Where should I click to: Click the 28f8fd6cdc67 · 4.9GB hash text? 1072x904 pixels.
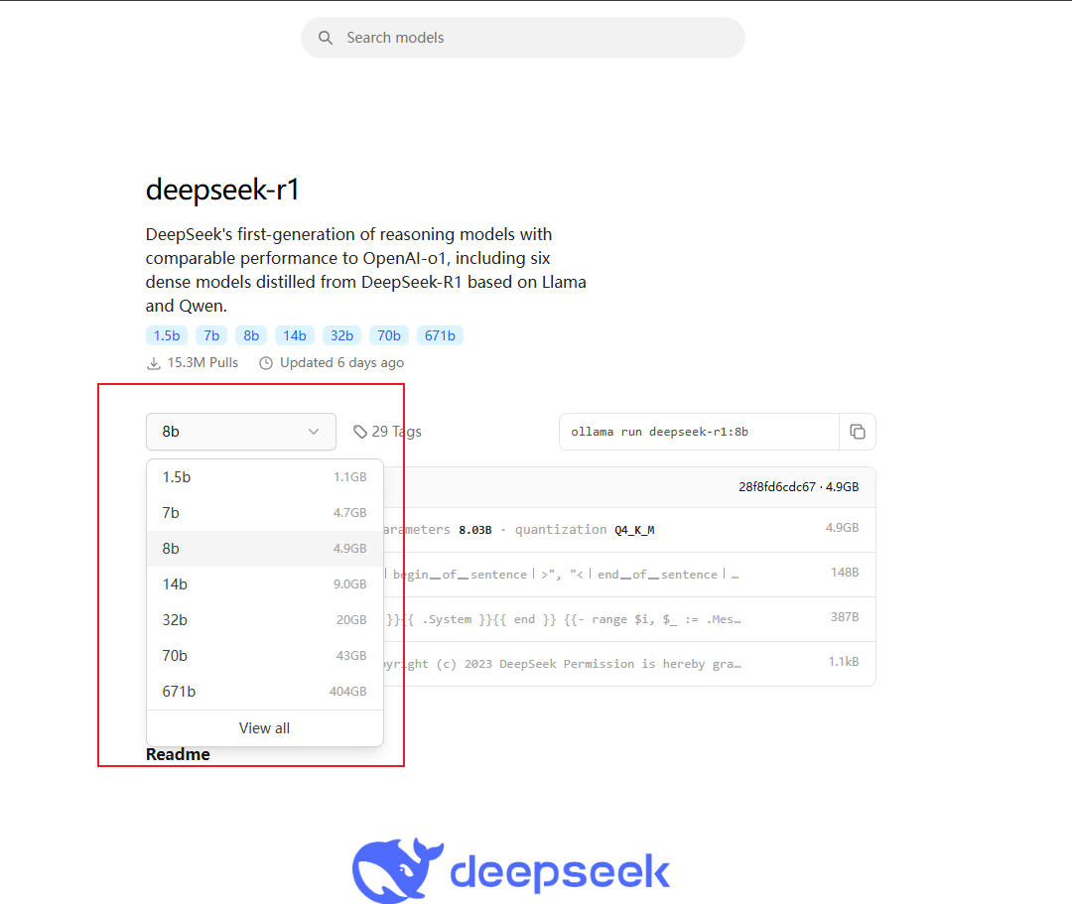click(x=798, y=487)
